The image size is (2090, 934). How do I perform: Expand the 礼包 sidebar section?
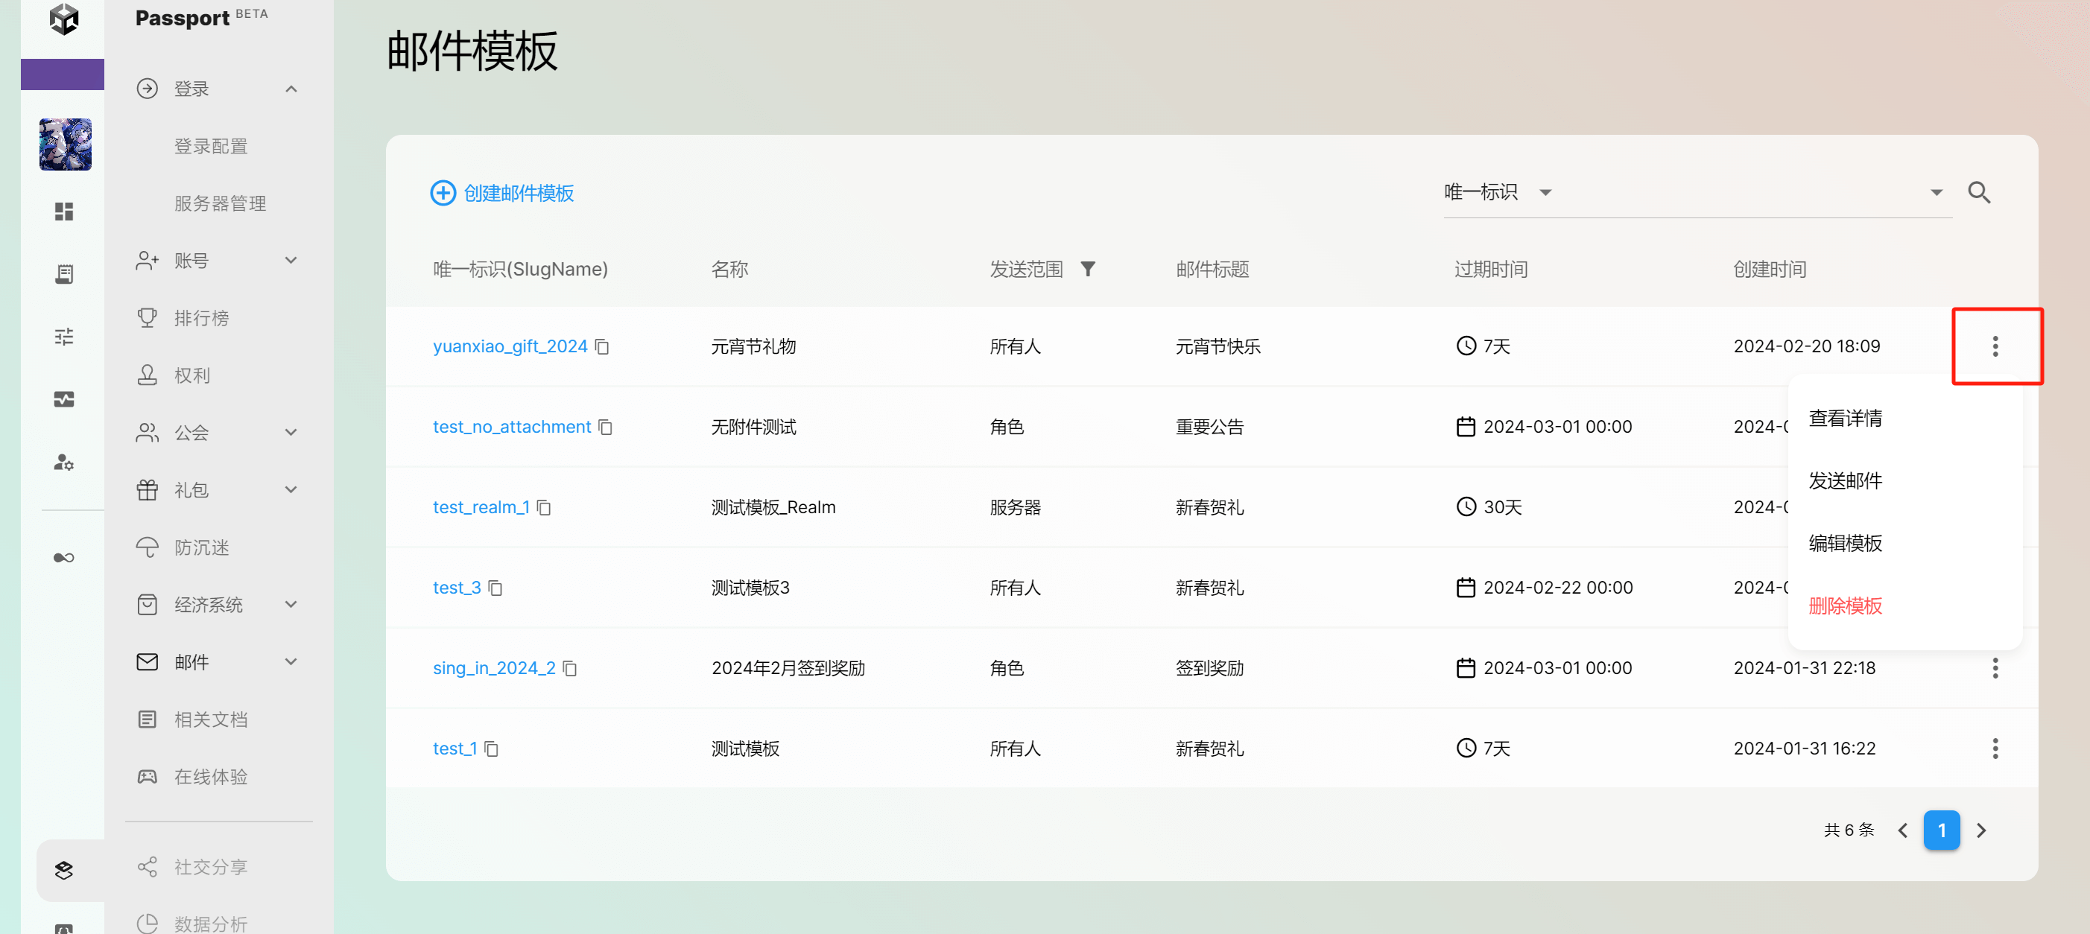click(291, 489)
